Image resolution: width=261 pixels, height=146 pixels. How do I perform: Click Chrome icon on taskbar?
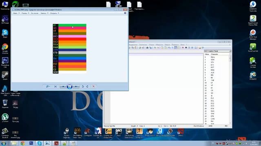tap(23, 143)
